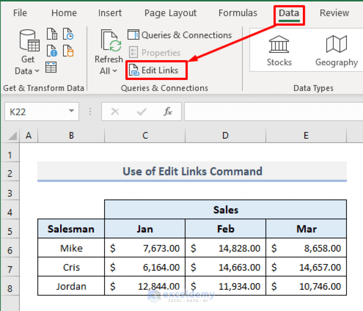The height and width of the screenshot is (311, 363).
Task: Select column B header
Action: click(x=71, y=135)
